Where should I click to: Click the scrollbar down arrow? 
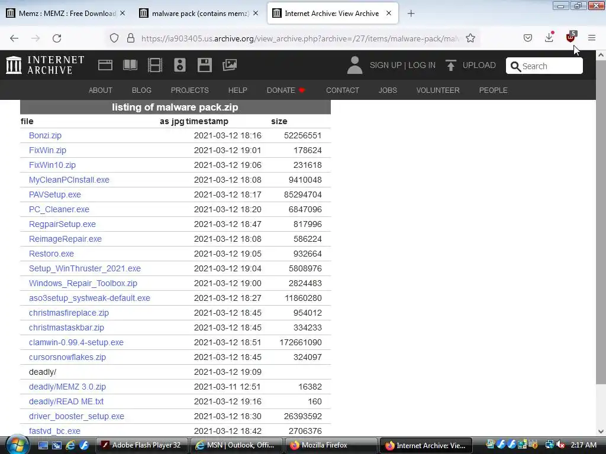pos(601,432)
